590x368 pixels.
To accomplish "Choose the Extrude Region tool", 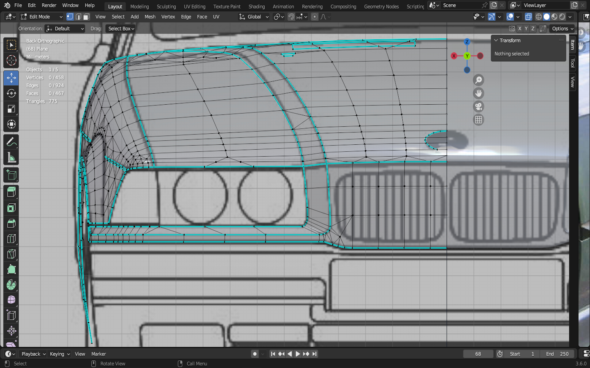I will pyautogui.click(x=11, y=192).
